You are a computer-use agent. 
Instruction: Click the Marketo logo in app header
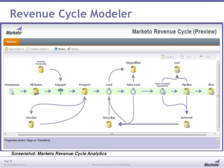pyautogui.click(x=14, y=31)
